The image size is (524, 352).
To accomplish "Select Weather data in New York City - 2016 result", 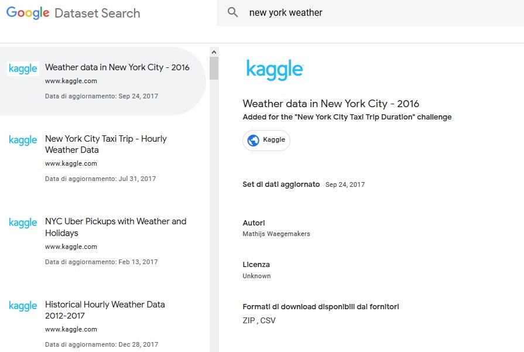I will [103, 81].
